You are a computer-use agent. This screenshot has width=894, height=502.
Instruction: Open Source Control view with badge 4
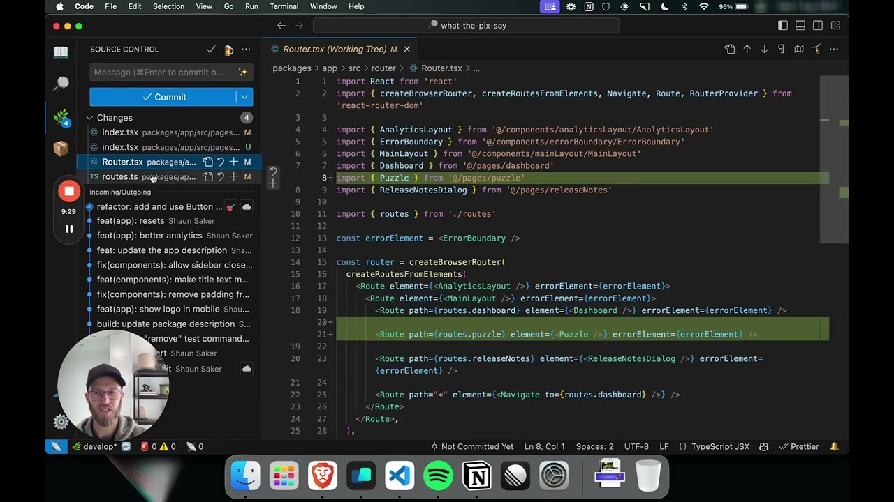61,117
